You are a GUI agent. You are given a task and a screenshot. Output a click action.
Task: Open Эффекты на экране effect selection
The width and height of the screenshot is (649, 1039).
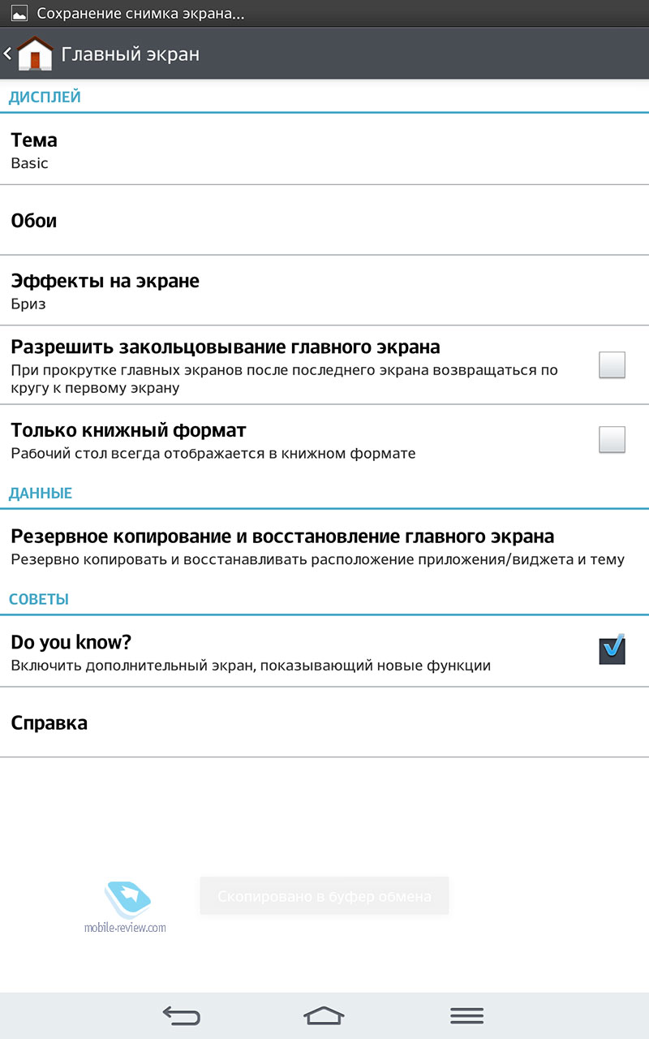(x=324, y=291)
